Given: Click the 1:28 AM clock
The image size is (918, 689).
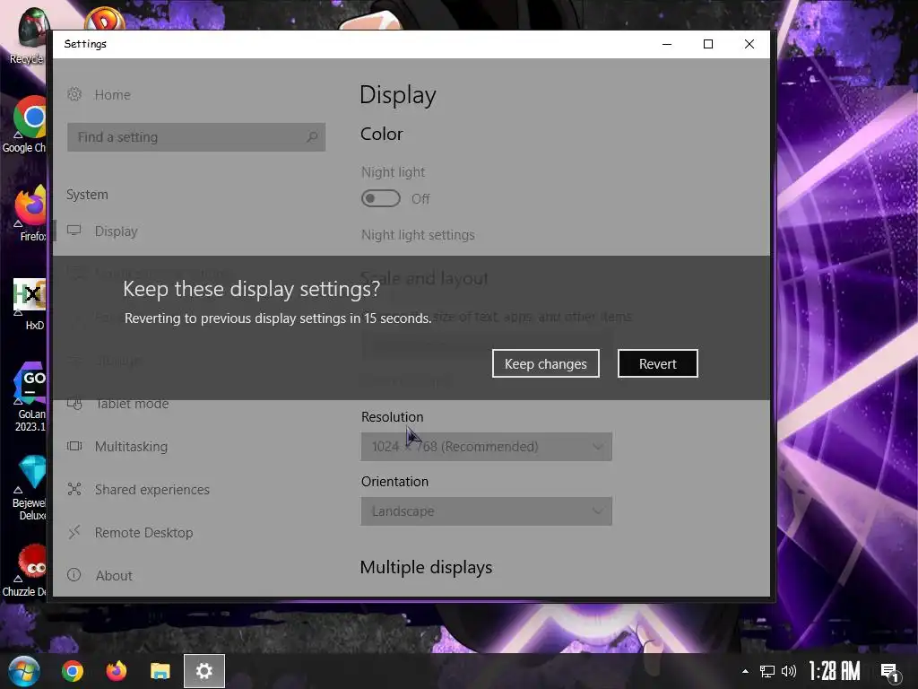Looking at the screenshot, I should tap(835, 671).
